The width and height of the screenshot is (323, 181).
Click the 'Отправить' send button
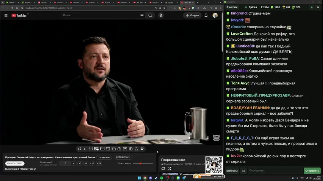312,170
